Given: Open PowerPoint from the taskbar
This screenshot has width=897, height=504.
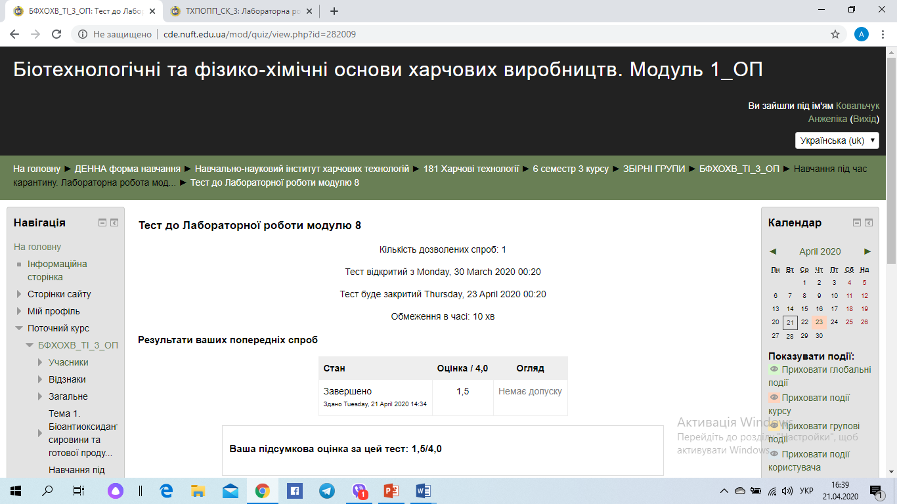Looking at the screenshot, I should 391,490.
